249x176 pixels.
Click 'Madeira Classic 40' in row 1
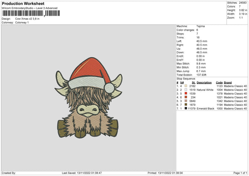[x=235, y=86]
